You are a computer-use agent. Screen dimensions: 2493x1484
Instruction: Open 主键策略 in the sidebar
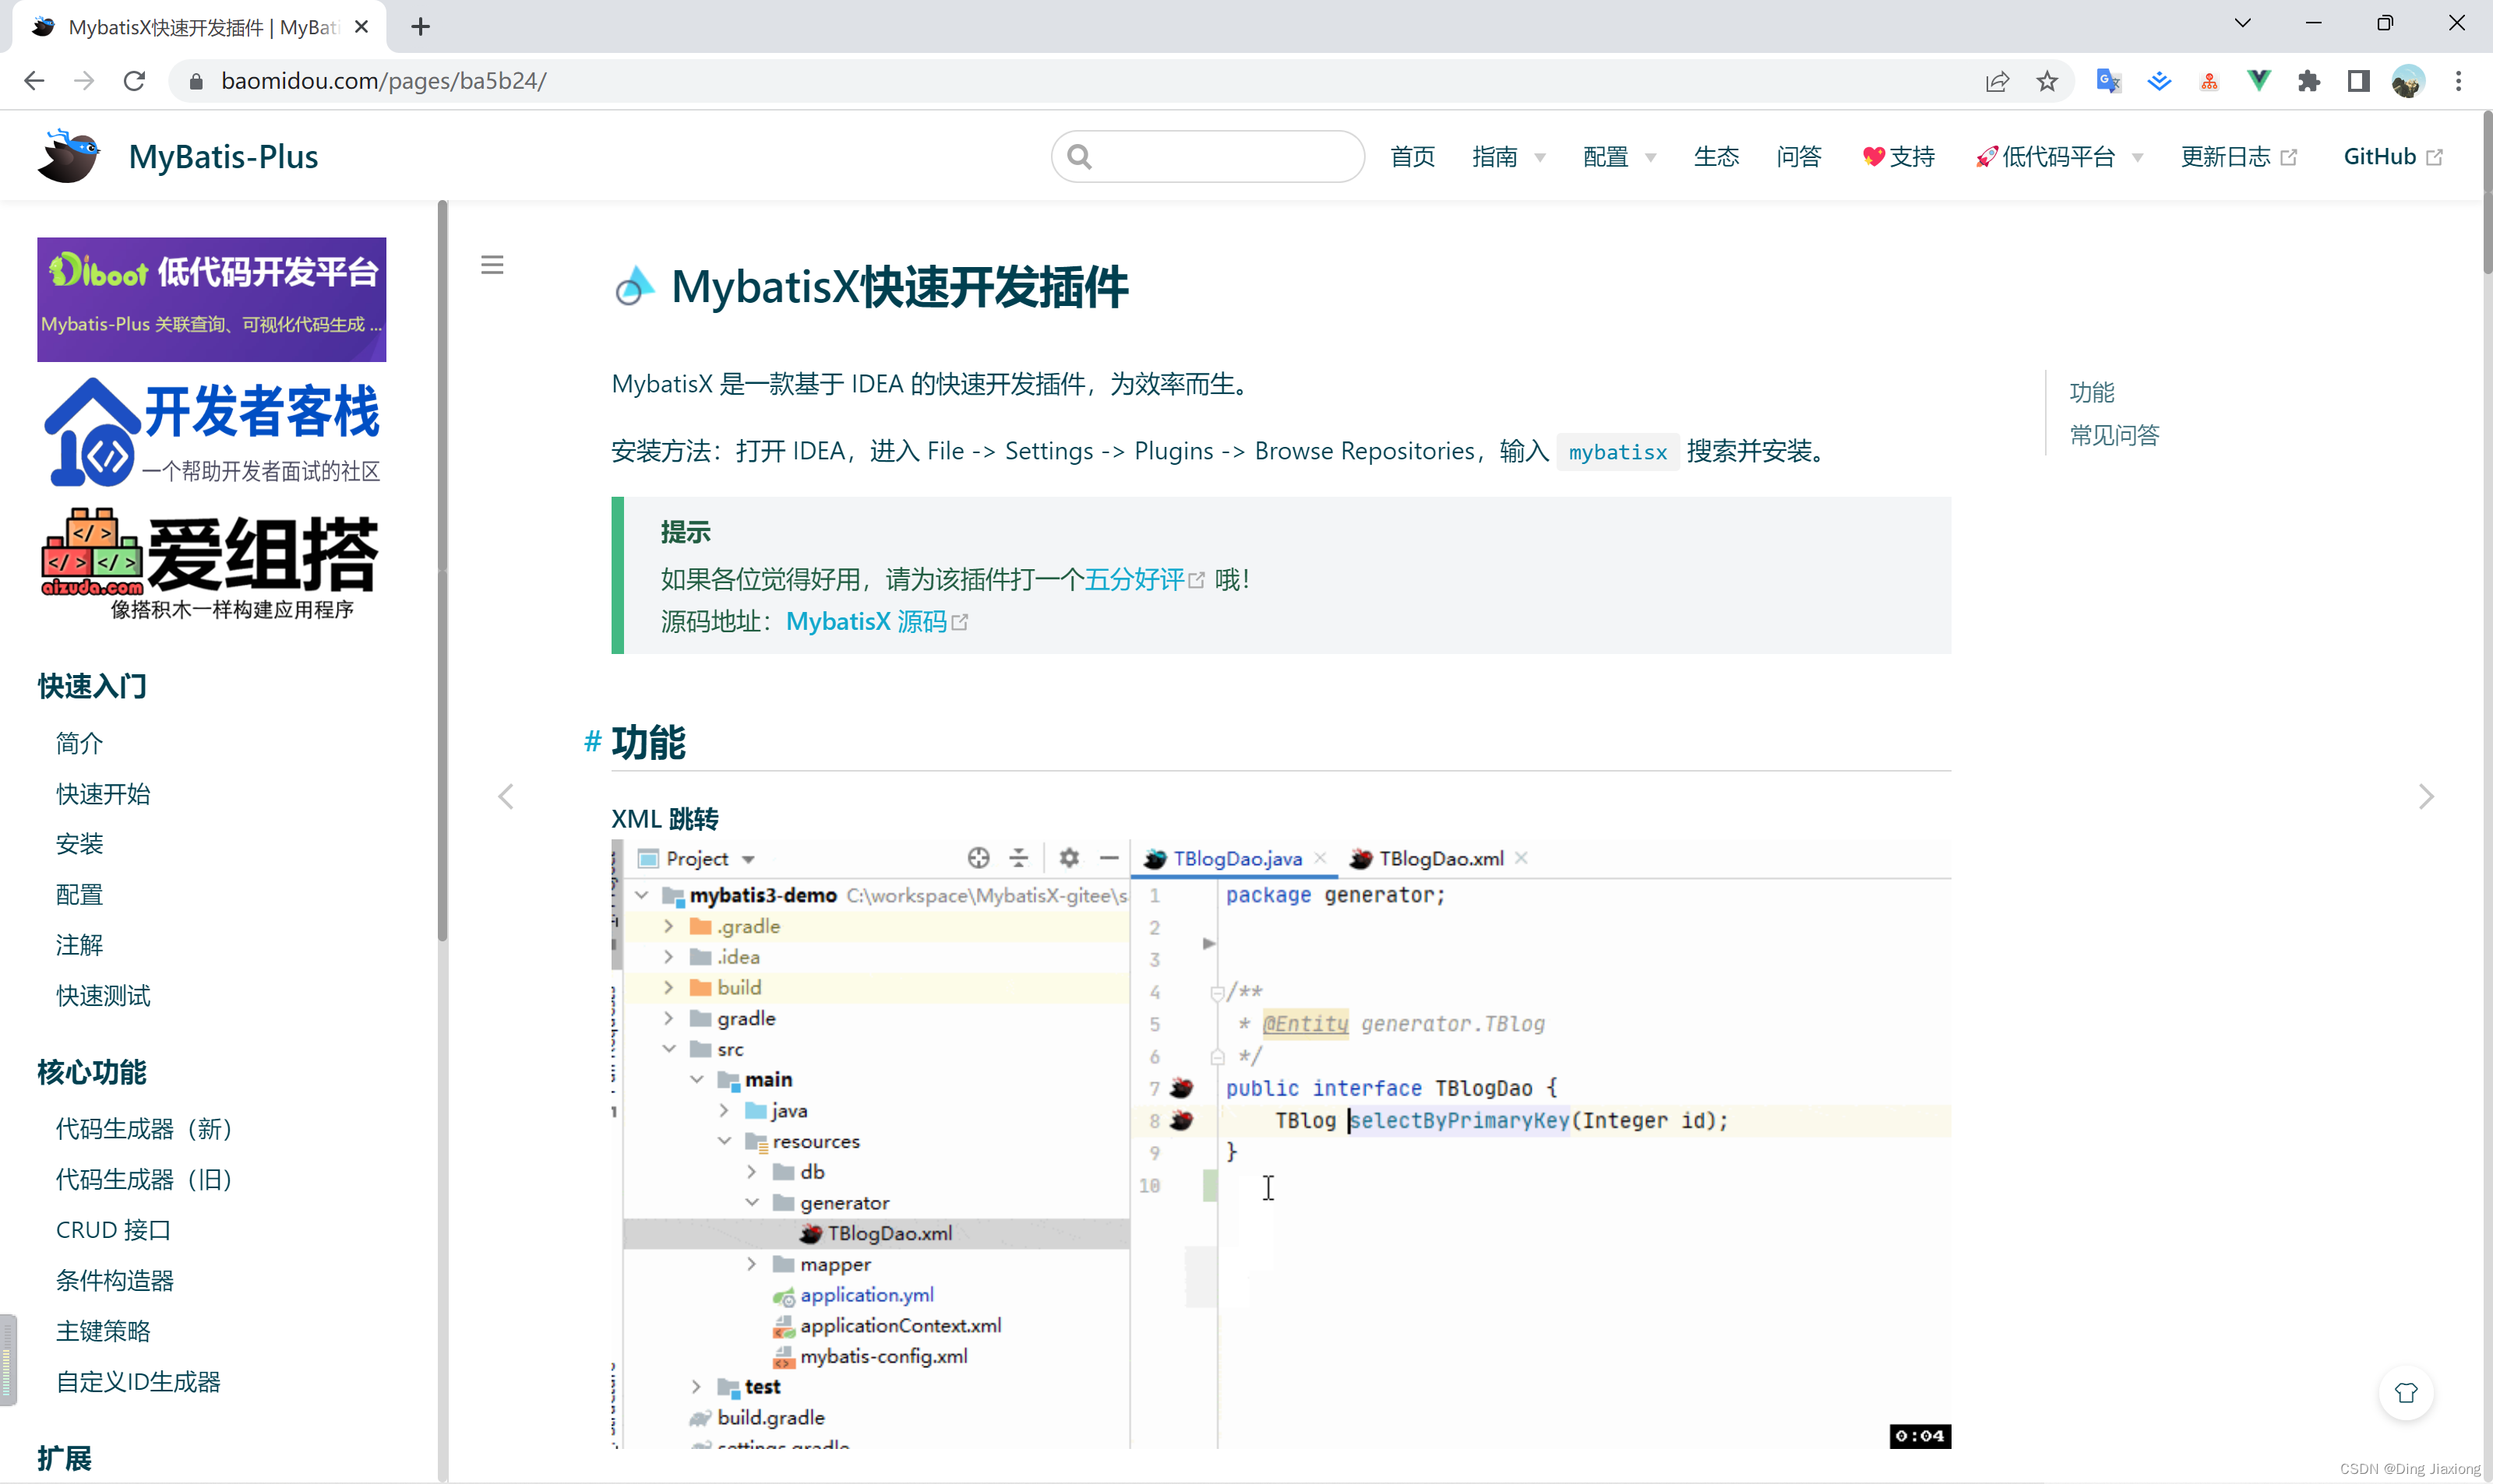(x=103, y=1331)
